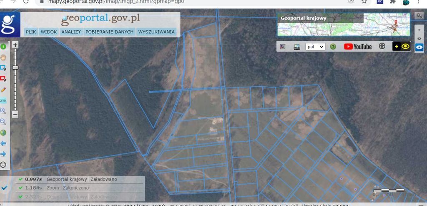Go to previous map view arrow
The height and width of the screenshot is (206, 427).
pos(3,143)
